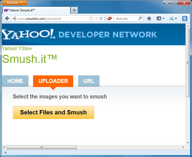Image resolution: width=192 pixels, height=157 pixels.
Task: Click the Smush.it title heading
Action: [x=29, y=59]
